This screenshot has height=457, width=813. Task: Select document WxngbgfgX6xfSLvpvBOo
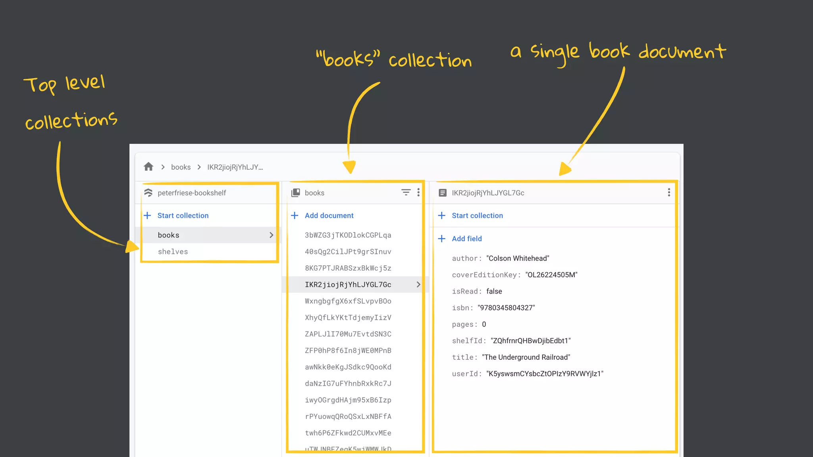(348, 301)
